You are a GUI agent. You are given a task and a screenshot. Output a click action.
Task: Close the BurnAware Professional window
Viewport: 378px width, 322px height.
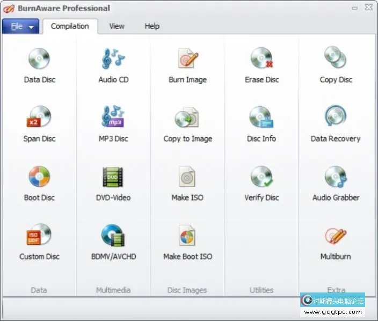click(369, 8)
